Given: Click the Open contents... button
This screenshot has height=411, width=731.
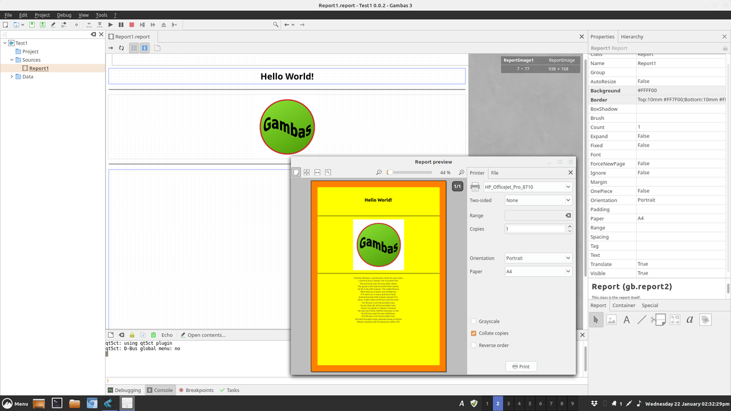Looking at the screenshot, I should click(x=203, y=335).
